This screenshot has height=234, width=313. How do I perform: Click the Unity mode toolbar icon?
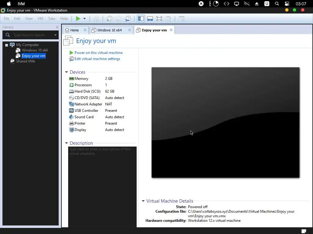tap(168, 19)
